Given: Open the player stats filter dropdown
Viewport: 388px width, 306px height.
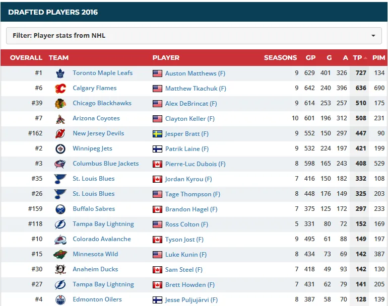Looking at the screenshot, I should click(194, 36).
